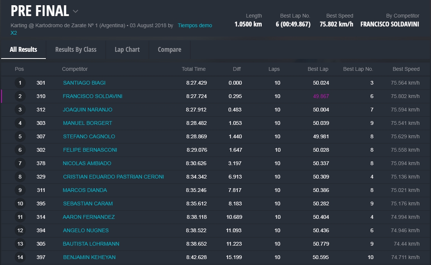The image size is (431, 265).
Task: Click FRANCISCO SOLDAVINI in the results table
Action: tap(92, 96)
